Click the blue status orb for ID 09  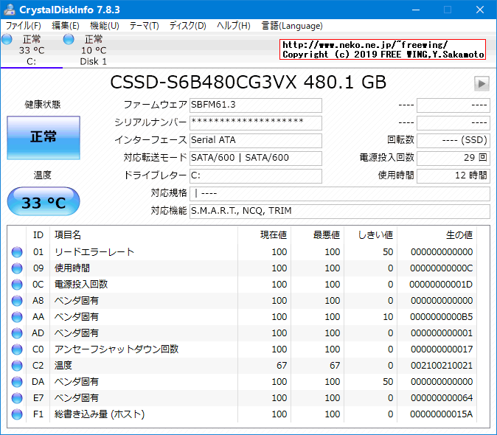click(x=17, y=268)
